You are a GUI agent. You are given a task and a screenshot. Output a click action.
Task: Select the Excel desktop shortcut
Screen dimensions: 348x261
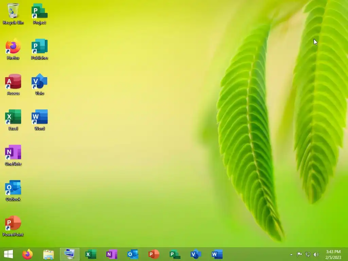point(13,120)
